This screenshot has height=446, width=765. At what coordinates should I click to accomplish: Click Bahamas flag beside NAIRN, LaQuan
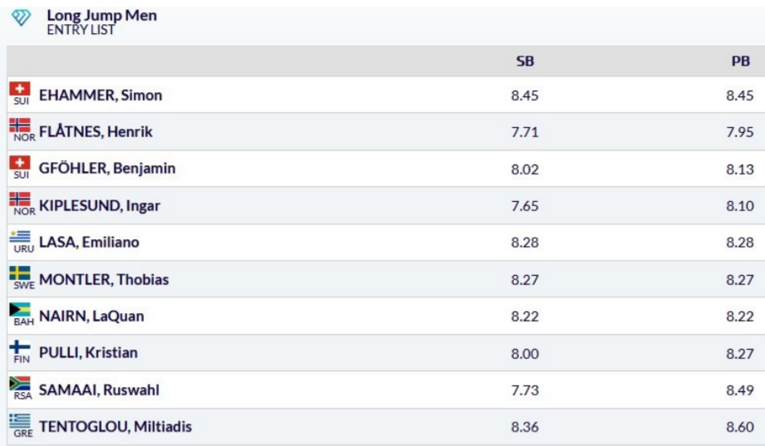[x=20, y=311]
